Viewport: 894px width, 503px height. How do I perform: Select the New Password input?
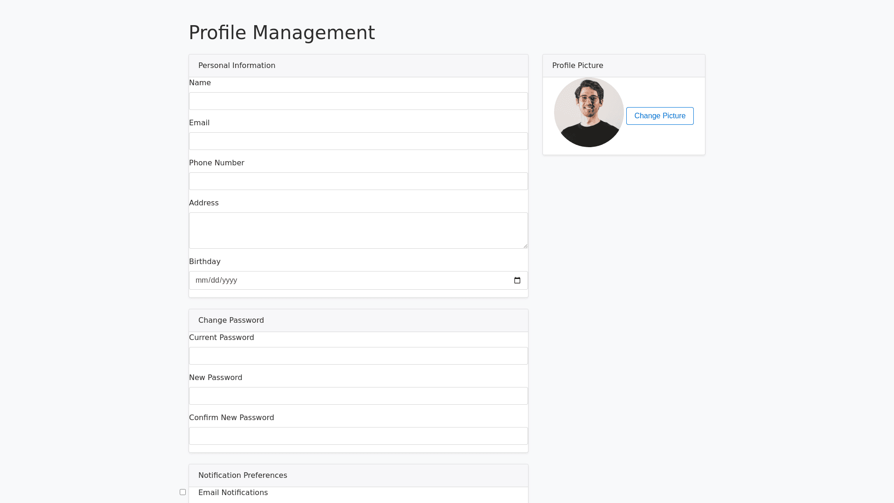358,396
